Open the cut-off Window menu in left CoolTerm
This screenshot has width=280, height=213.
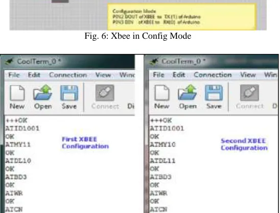point(127,75)
